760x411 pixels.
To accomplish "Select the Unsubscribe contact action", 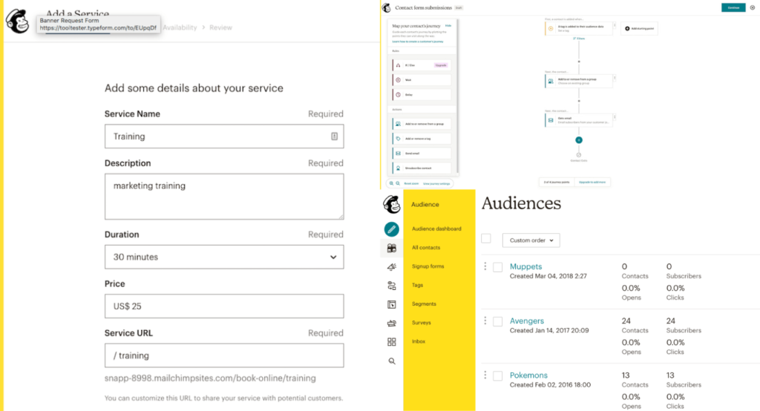I will (422, 168).
